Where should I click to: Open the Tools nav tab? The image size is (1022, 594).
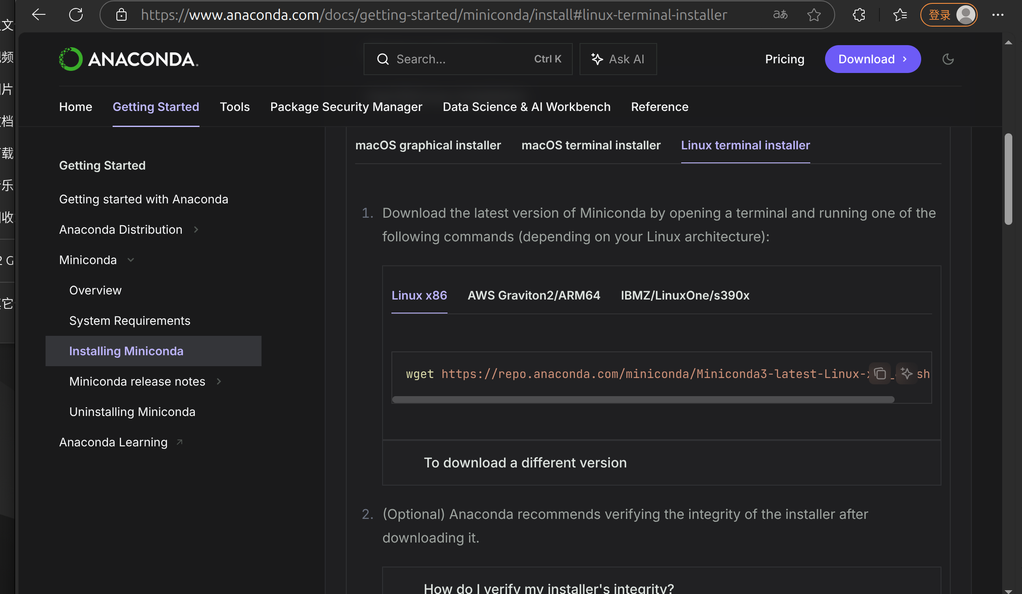coord(235,107)
